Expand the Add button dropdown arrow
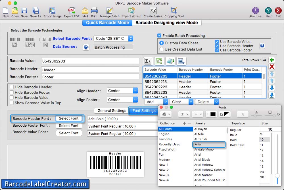The height and width of the screenshot is (190, 284). point(166,102)
